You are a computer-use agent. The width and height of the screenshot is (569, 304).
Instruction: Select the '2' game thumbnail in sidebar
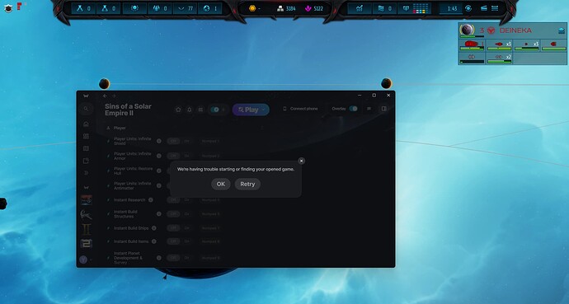tap(86, 244)
